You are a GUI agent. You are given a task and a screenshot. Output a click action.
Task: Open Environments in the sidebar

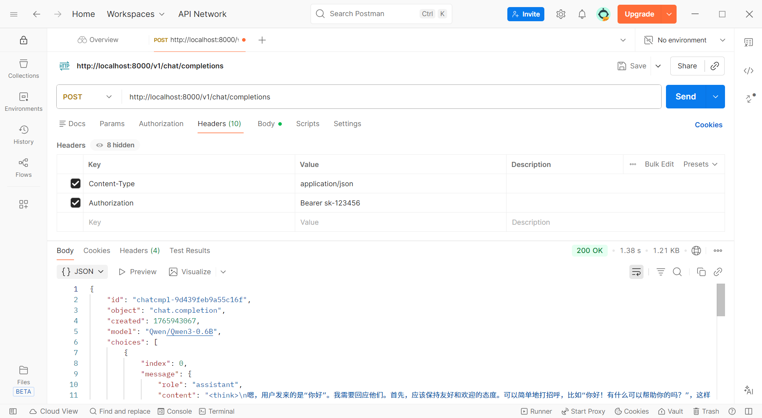(24, 102)
